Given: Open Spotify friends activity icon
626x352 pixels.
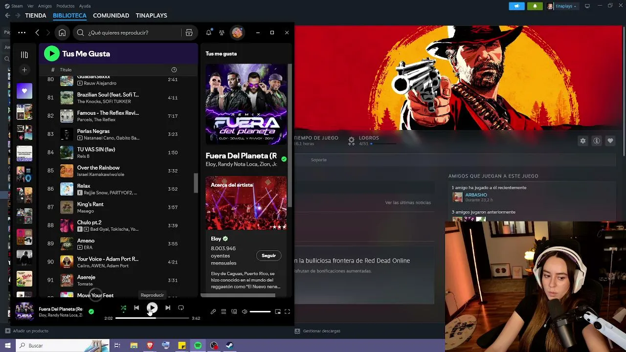Looking at the screenshot, I should tap(222, 33).
